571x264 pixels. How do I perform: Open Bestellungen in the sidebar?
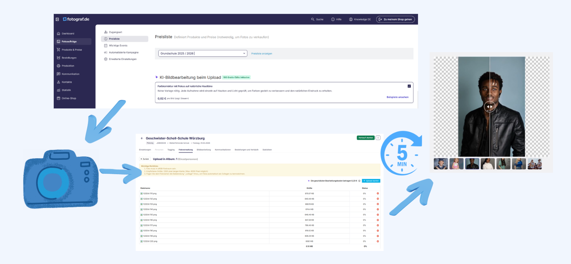pyautogui.click(x=66, y=58)
